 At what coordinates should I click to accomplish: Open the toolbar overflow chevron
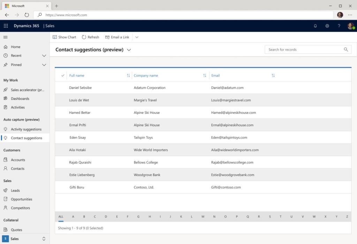click(136, 37)
